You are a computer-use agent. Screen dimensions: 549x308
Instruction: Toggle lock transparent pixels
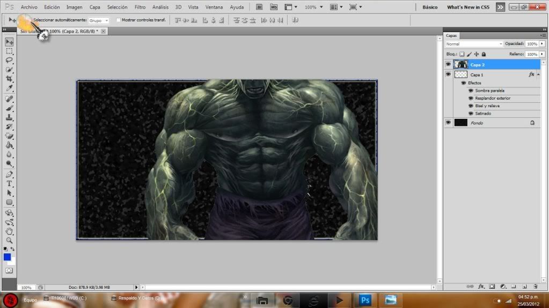tap(462, 54)
